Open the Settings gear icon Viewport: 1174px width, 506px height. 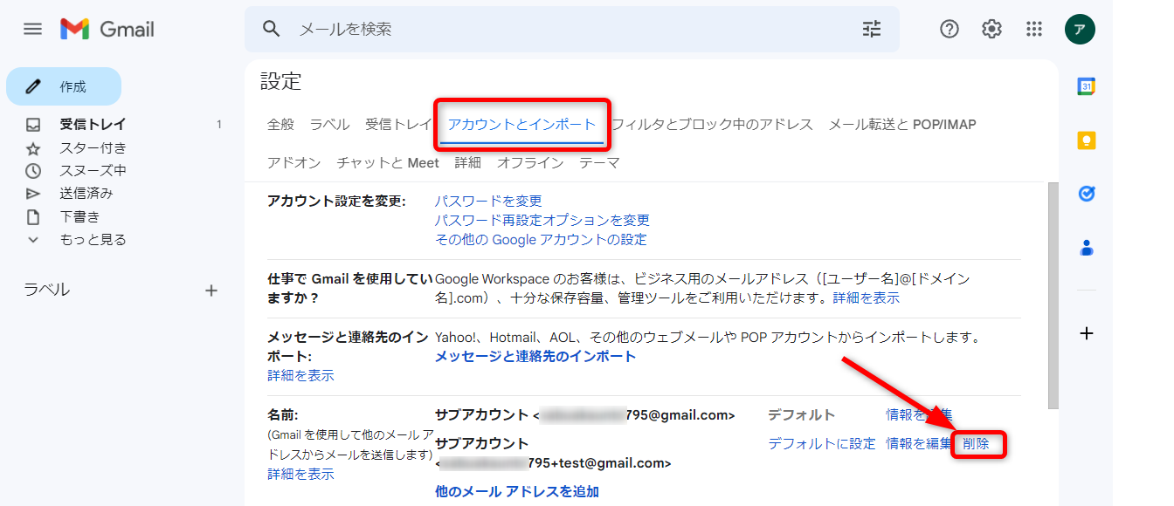point(991,29)
